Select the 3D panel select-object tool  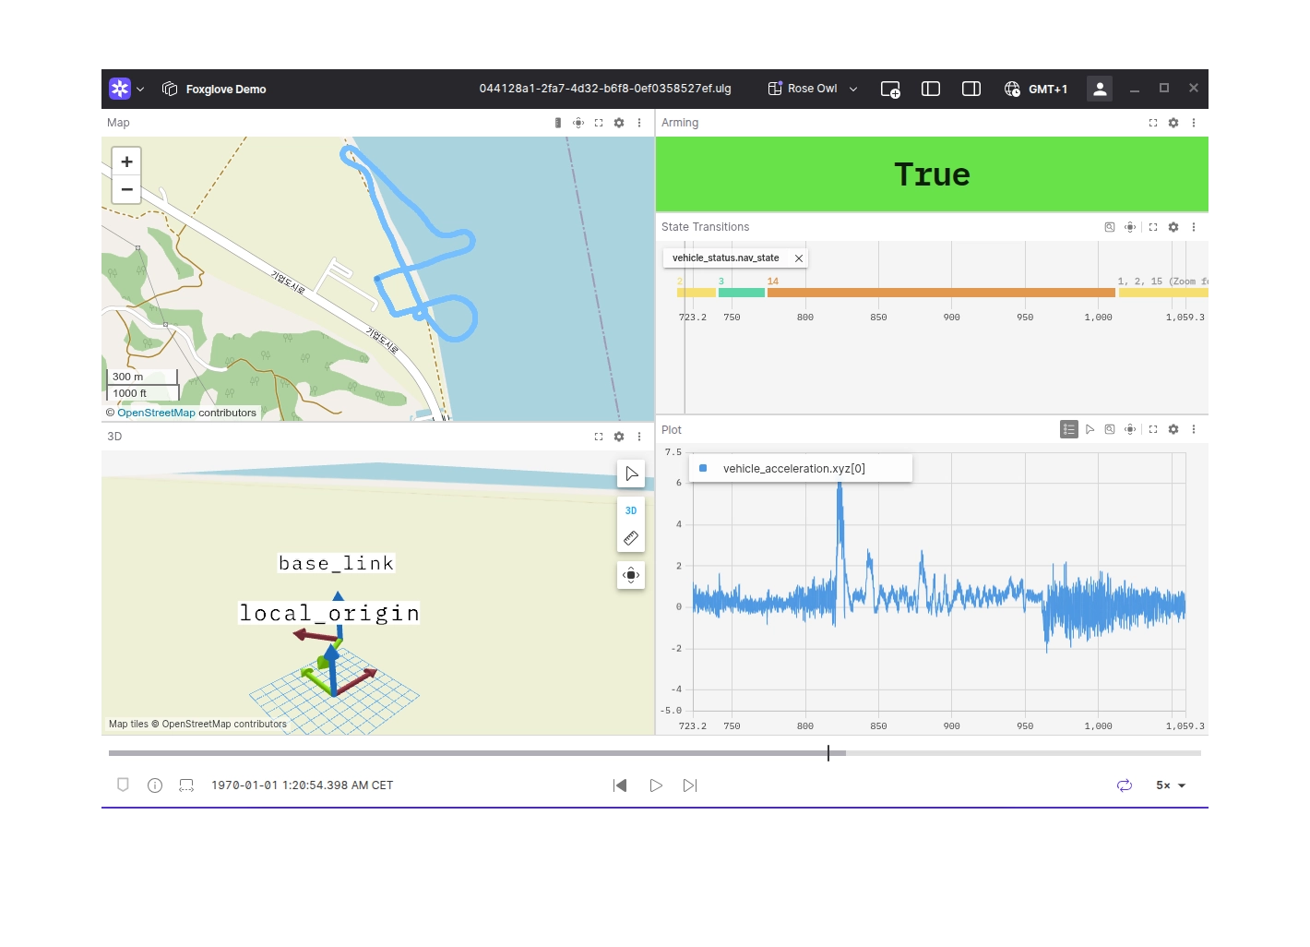pos(631,473)
